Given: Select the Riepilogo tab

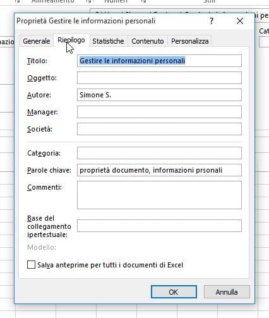Looking at the screenshot, I should (x=71, y=40).
